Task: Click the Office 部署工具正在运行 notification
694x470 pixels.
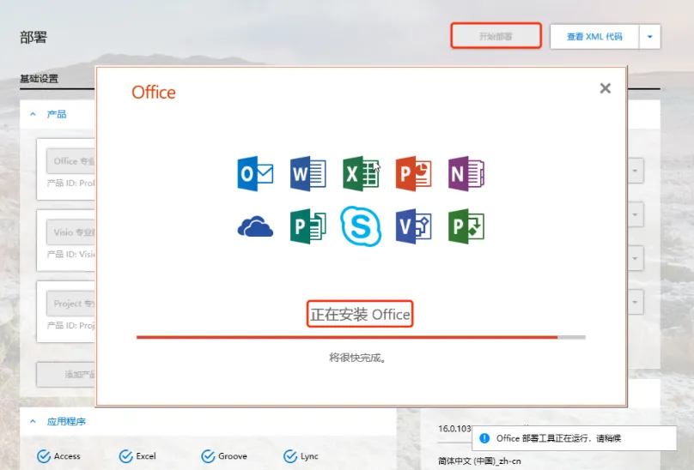Action: click(x=574, y=438)
